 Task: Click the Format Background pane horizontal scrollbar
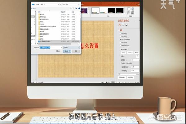click(x=129, y=74)
